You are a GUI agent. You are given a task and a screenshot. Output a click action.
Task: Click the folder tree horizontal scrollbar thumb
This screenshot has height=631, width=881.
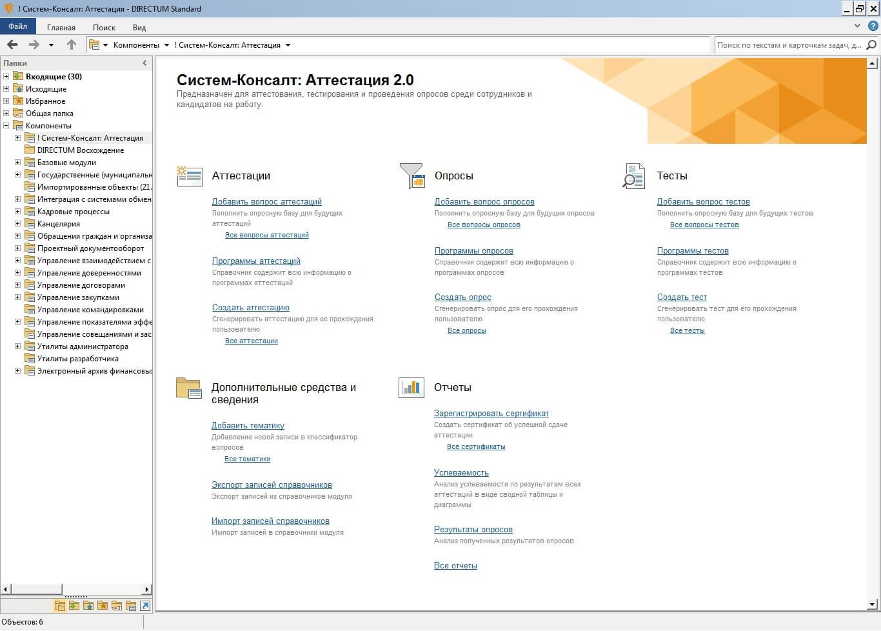36,588
